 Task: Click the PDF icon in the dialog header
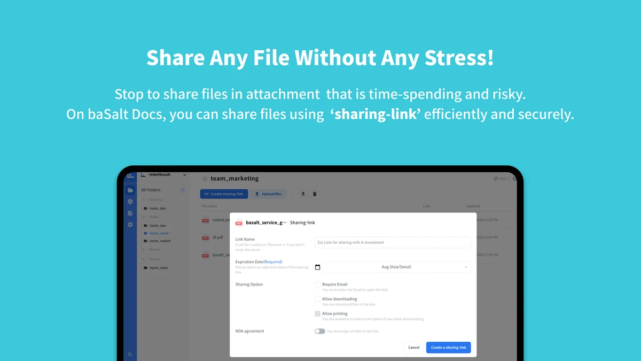click(x=239, y=222)
